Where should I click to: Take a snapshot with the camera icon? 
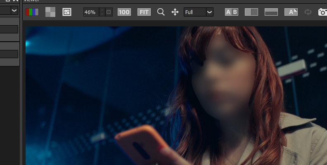click(x=322, y=12)
